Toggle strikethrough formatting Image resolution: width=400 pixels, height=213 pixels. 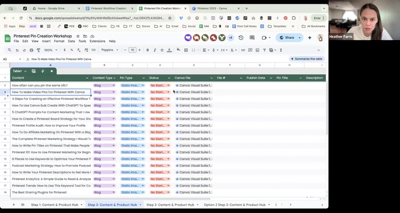pyautogui.click(x=161, y=50)
